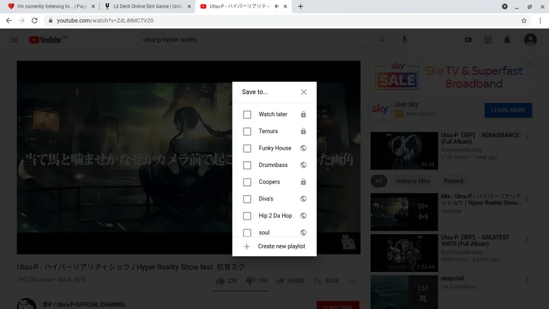This screenshot has width=549, height=309.
Task: Open the Chrome three-dot menu
Action: pyautogui.click(x=540, y=21)
